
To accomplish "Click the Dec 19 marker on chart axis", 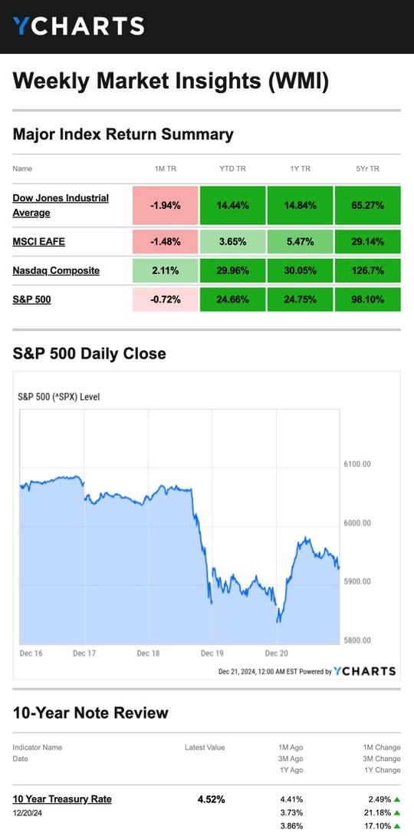I will (x=212, y=653).
